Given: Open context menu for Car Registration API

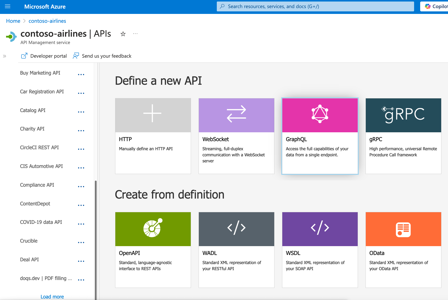Looking at the screenshot, I should (x=81, y=93).
